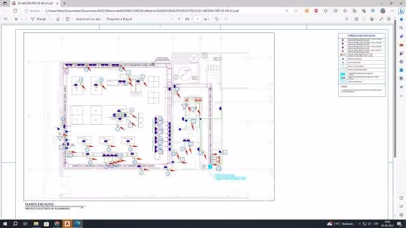Open Task View on taskbar

25,224
